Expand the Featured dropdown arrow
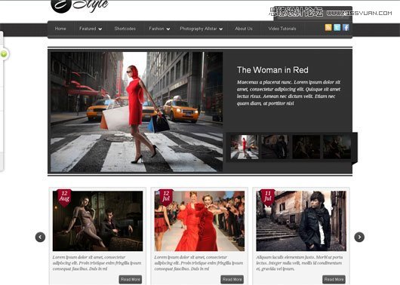This screenshot has width=400, height=285. point(100,29)
